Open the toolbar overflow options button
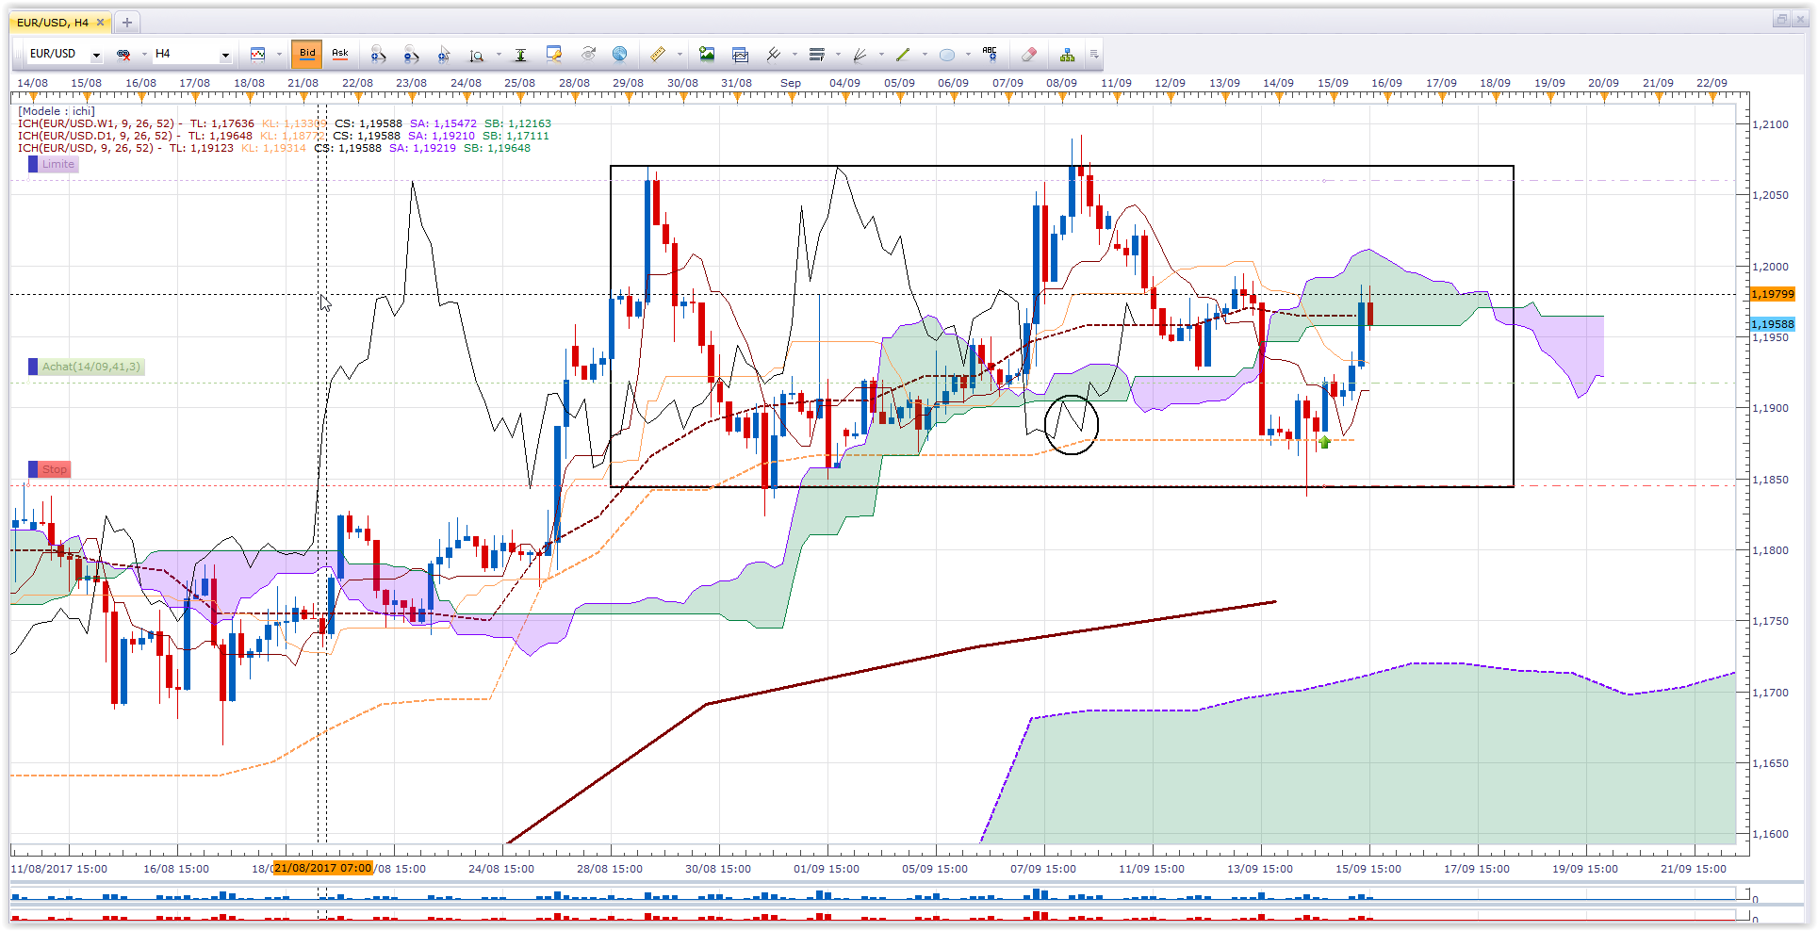 pos(1094,55)
